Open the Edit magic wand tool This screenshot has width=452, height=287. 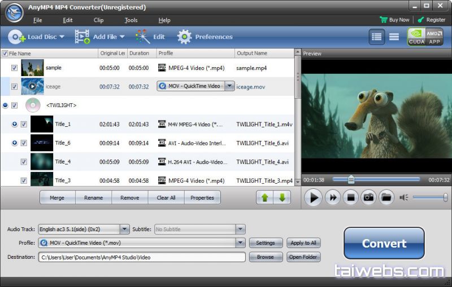[142, 37]
